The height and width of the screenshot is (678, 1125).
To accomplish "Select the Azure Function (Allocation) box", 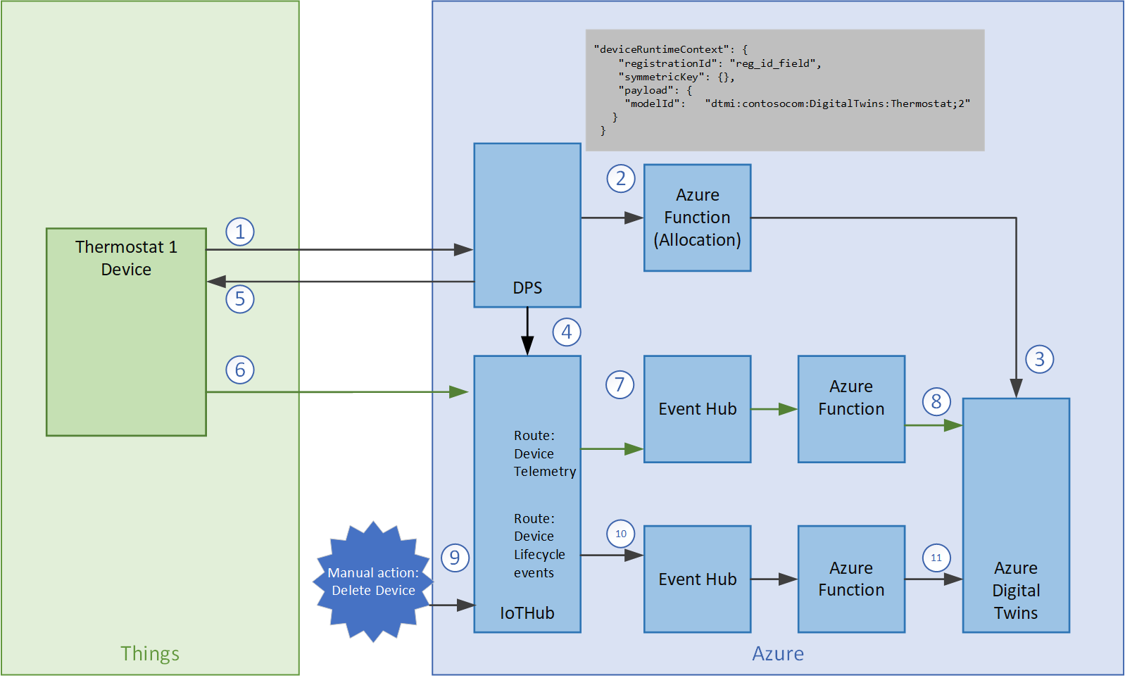I will click(698, 218).
